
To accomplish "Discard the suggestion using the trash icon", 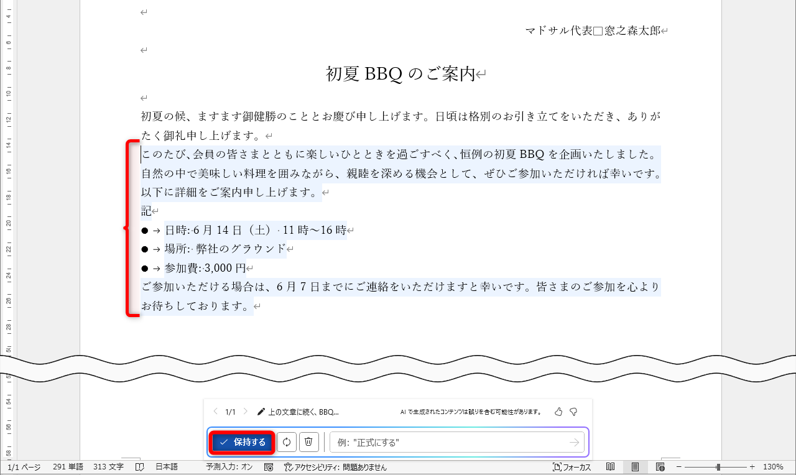I will click(308, 442).
